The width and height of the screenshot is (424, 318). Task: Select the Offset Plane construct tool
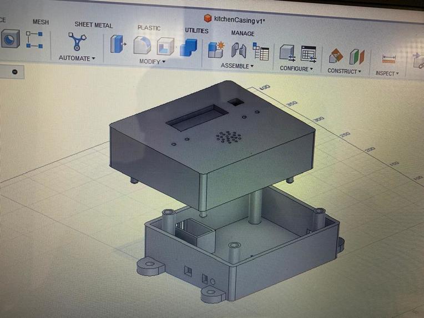click(x=336, y=56)
